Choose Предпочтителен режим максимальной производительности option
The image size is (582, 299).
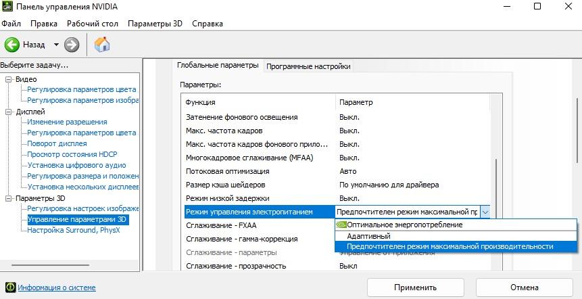coord(456,247)
